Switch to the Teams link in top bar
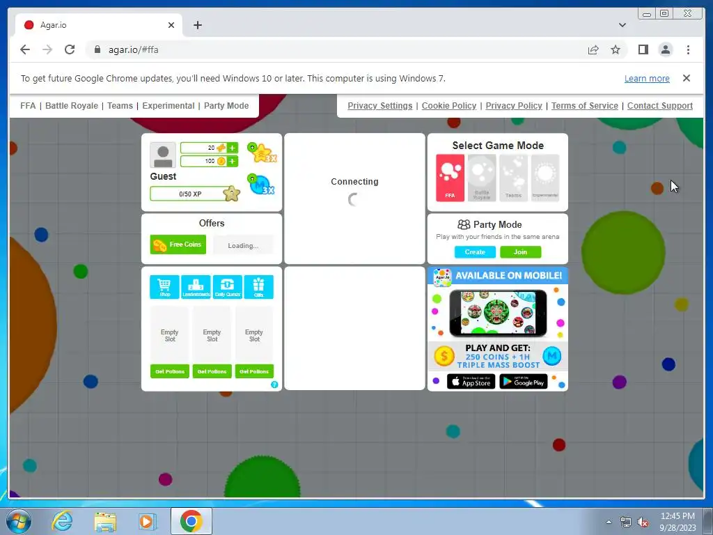Viewport: 713px width, 535px height. (120, 106)
